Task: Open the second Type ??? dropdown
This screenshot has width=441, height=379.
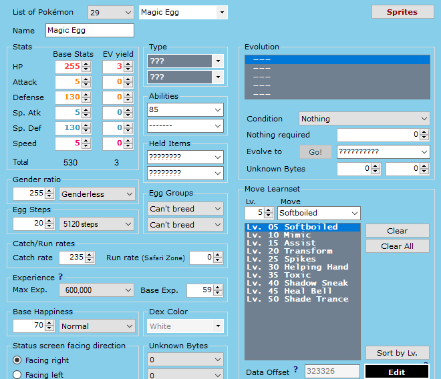Action: pos(185,77)
